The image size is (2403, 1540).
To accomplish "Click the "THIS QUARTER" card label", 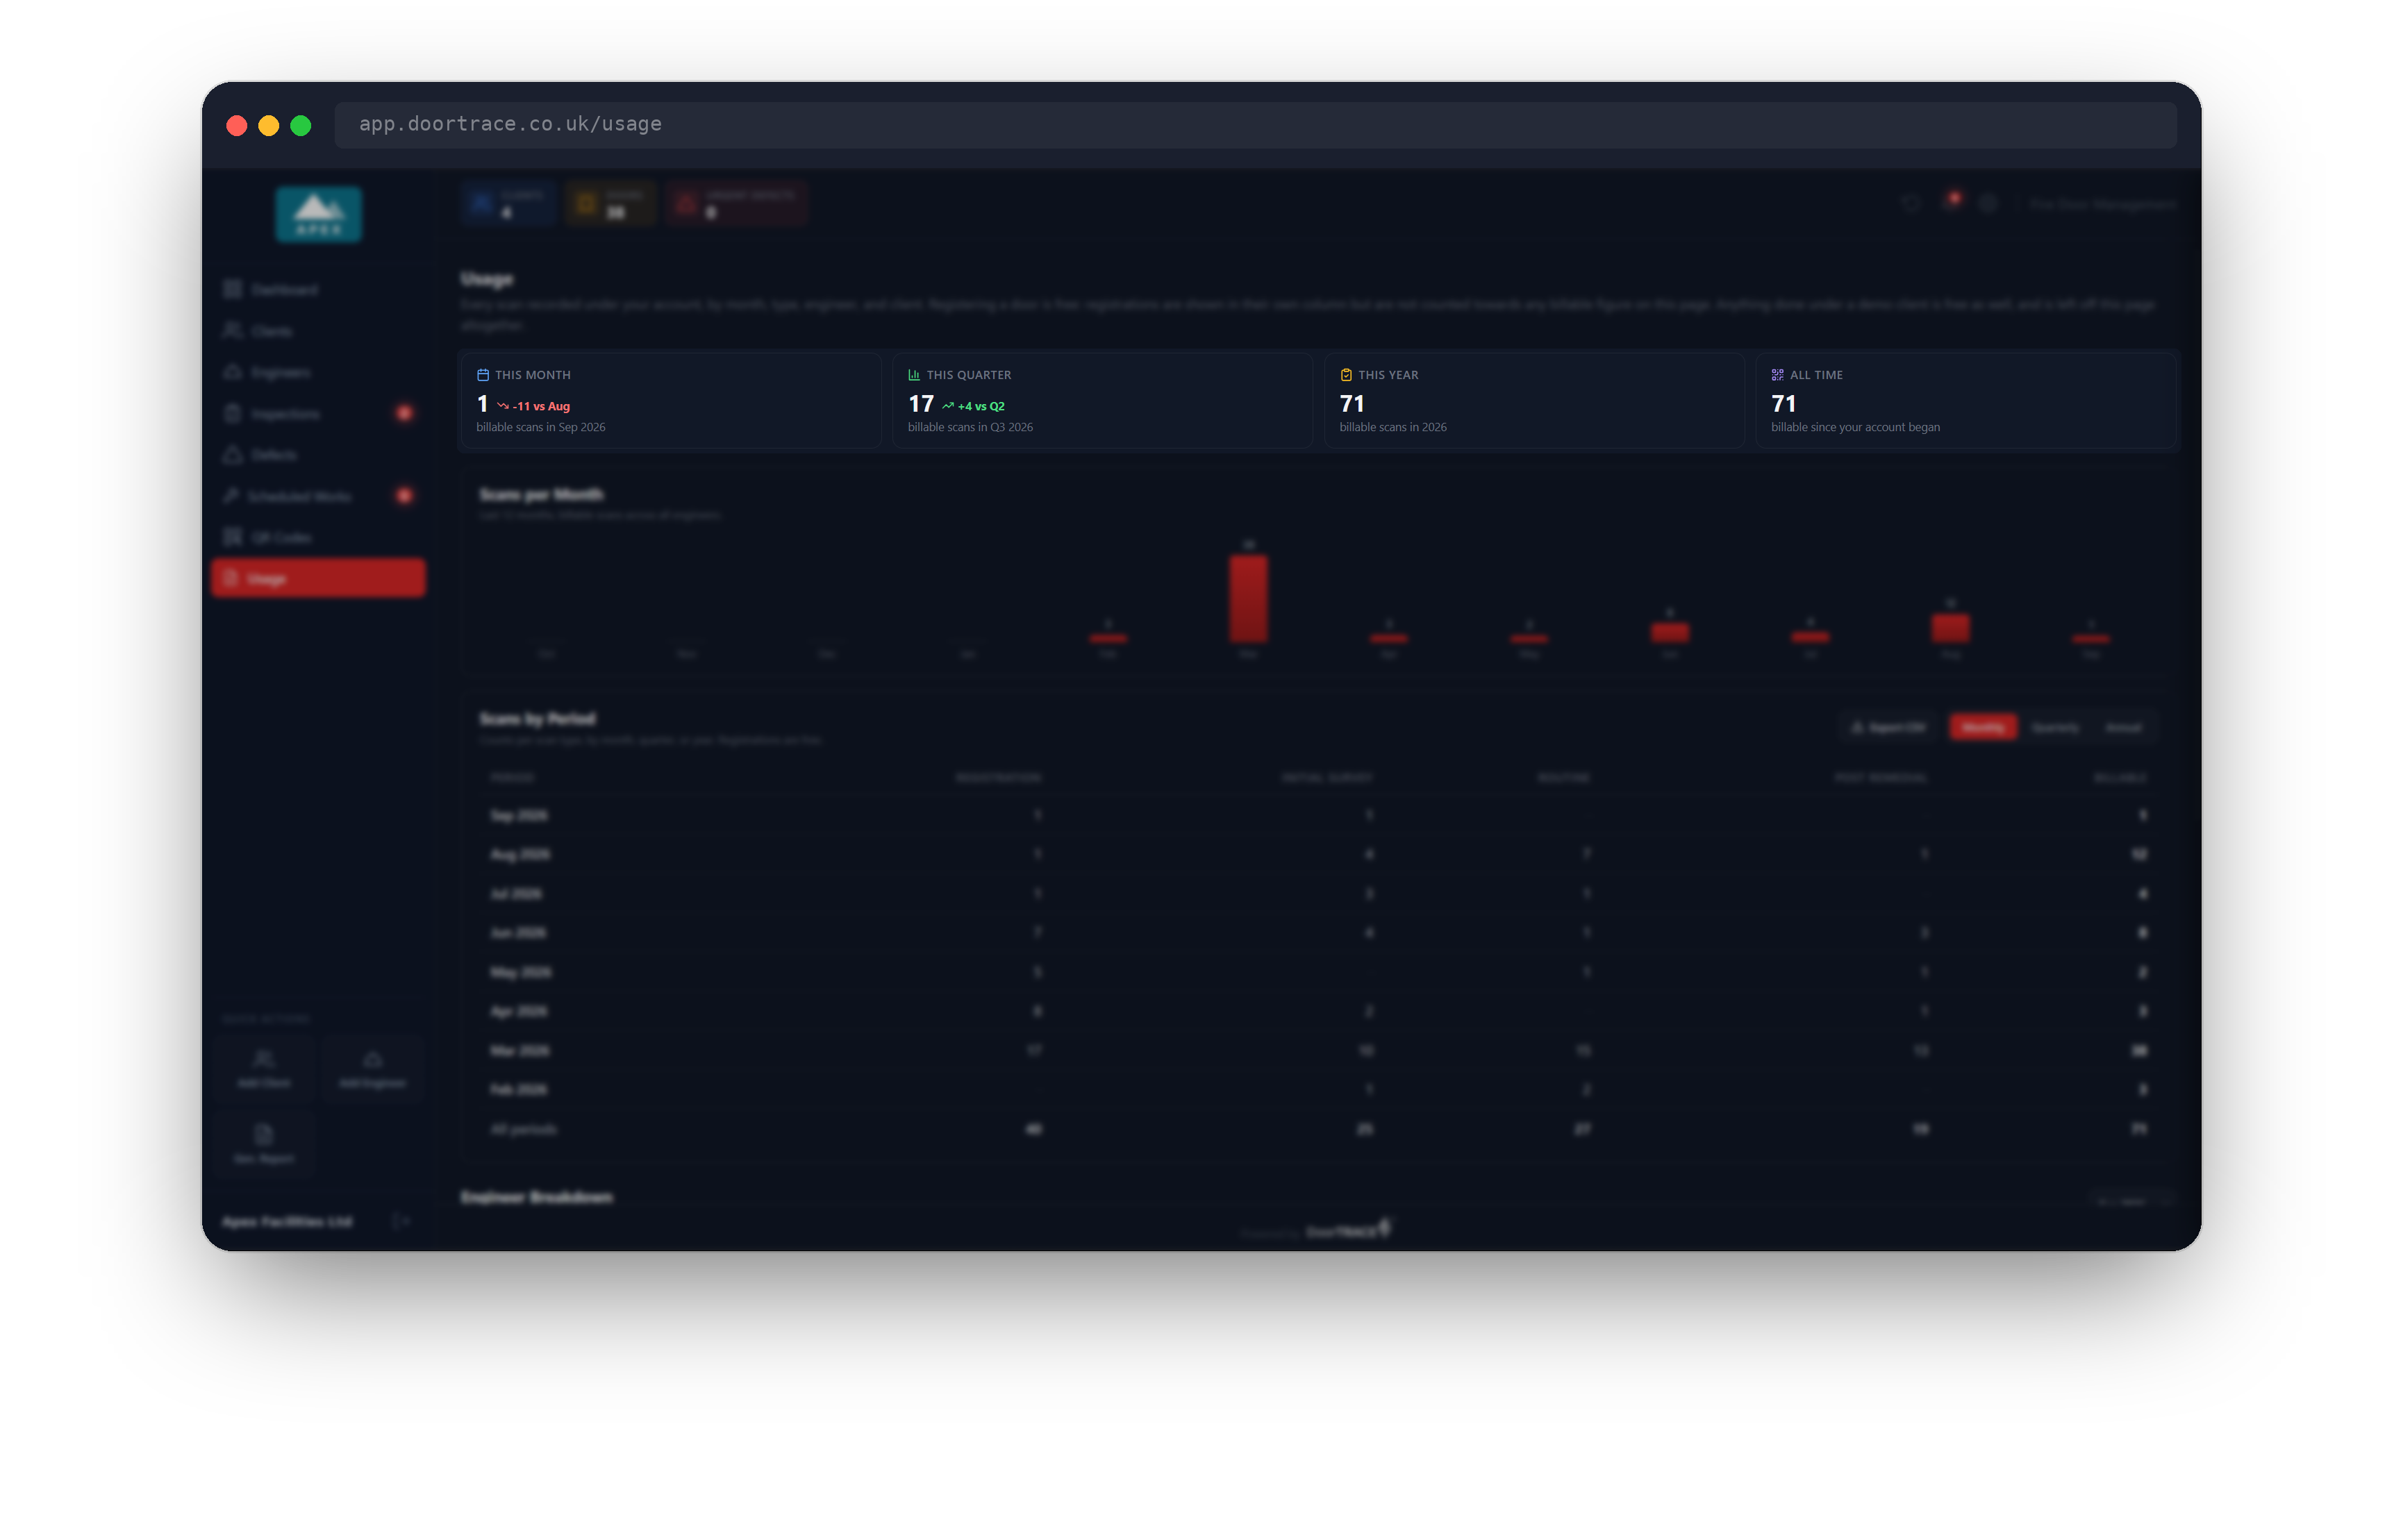I will click(x=968, y=375).
